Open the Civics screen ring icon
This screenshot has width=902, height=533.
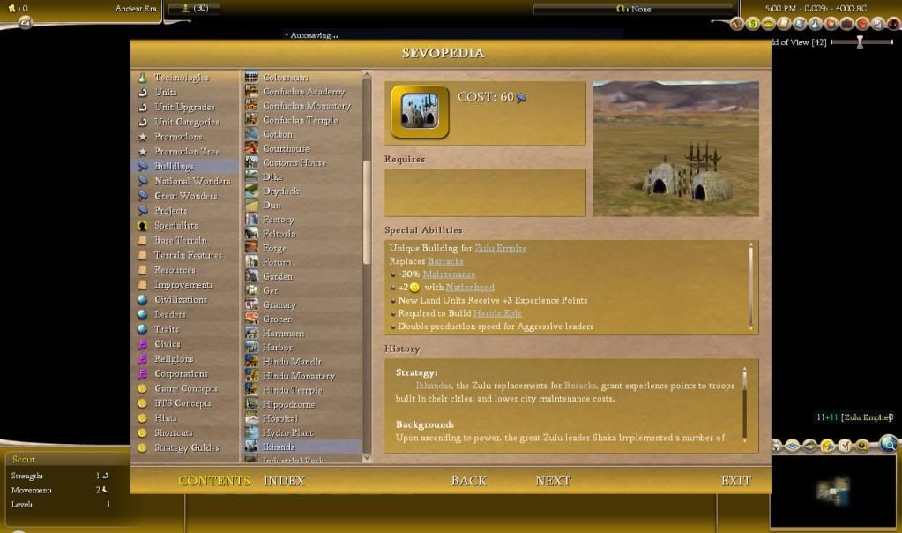[768, 24]
